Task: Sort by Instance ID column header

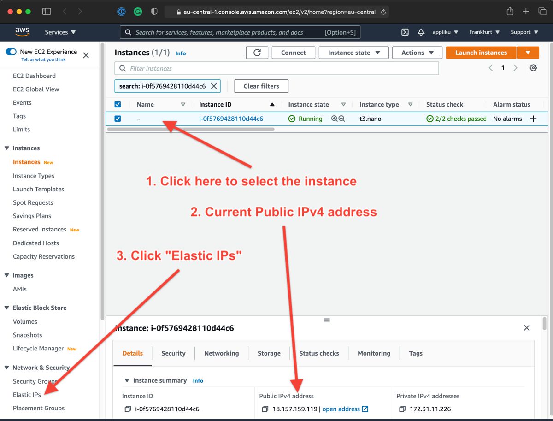Action: 215,105
